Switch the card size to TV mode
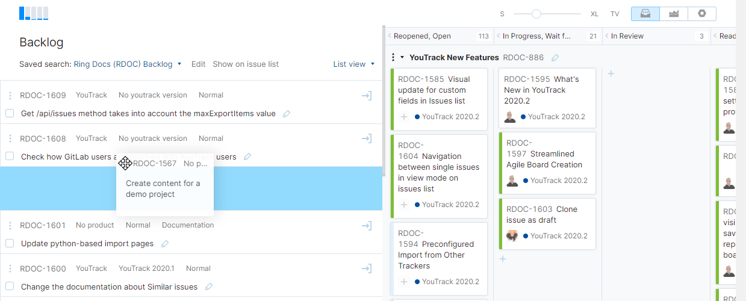746x301 pixels. point(615,14)
